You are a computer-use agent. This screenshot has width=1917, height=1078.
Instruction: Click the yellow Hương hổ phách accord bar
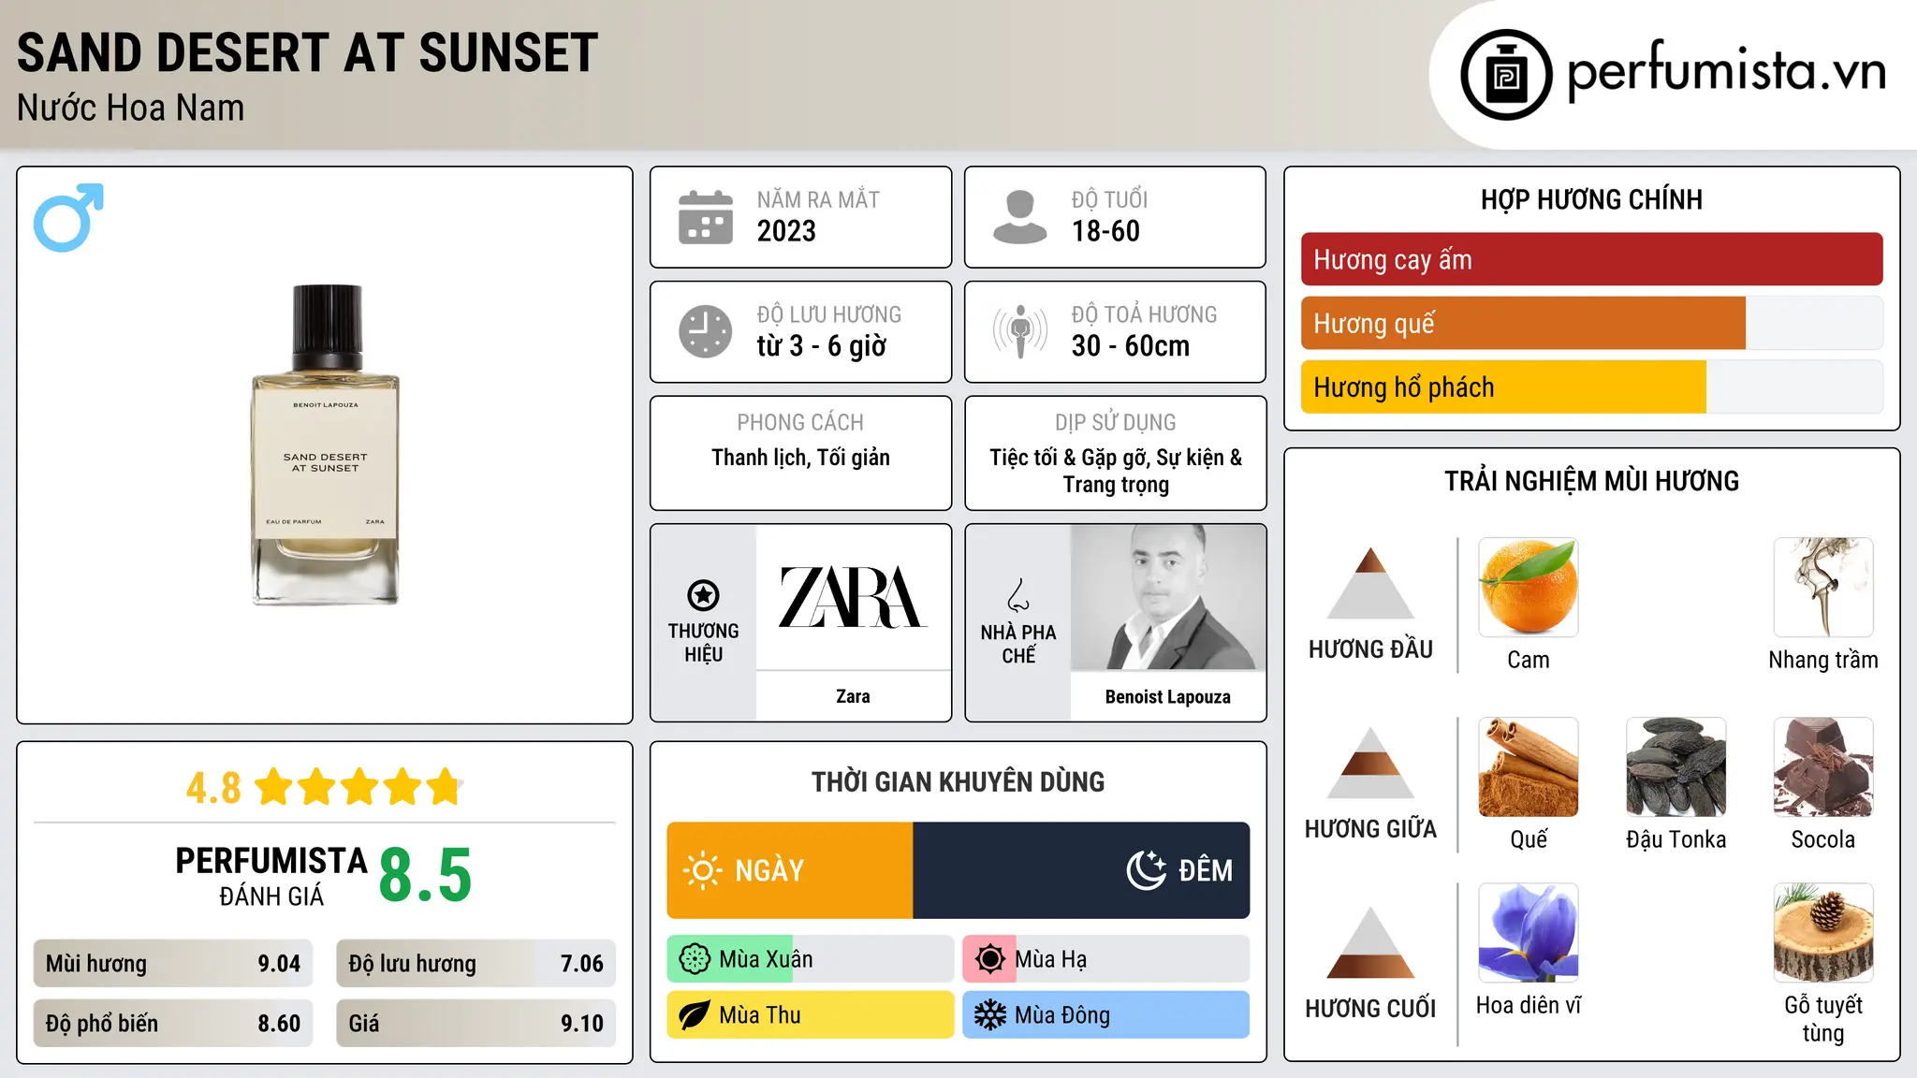1503,386
